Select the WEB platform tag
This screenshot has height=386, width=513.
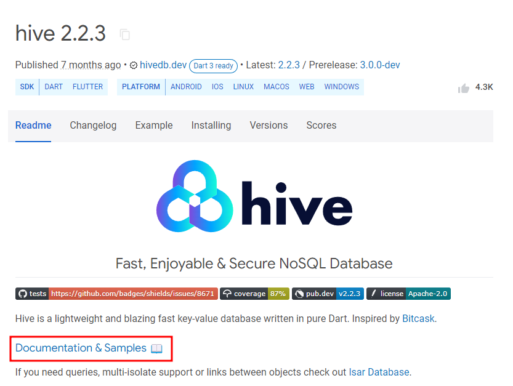(x=307, y=87)
